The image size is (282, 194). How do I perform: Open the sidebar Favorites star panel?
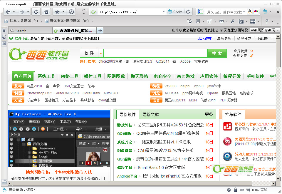(4, 30)
